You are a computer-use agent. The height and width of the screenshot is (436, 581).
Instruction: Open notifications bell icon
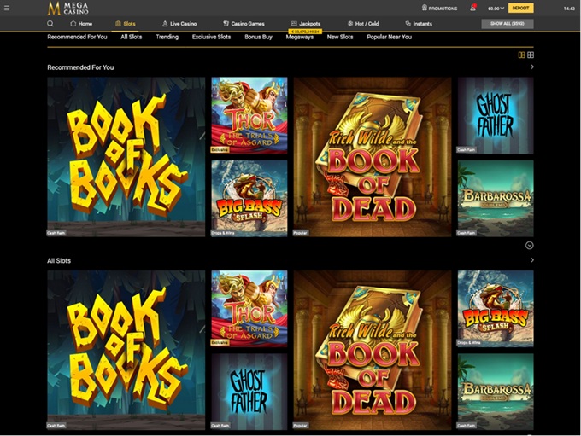[x=472, y=8]
